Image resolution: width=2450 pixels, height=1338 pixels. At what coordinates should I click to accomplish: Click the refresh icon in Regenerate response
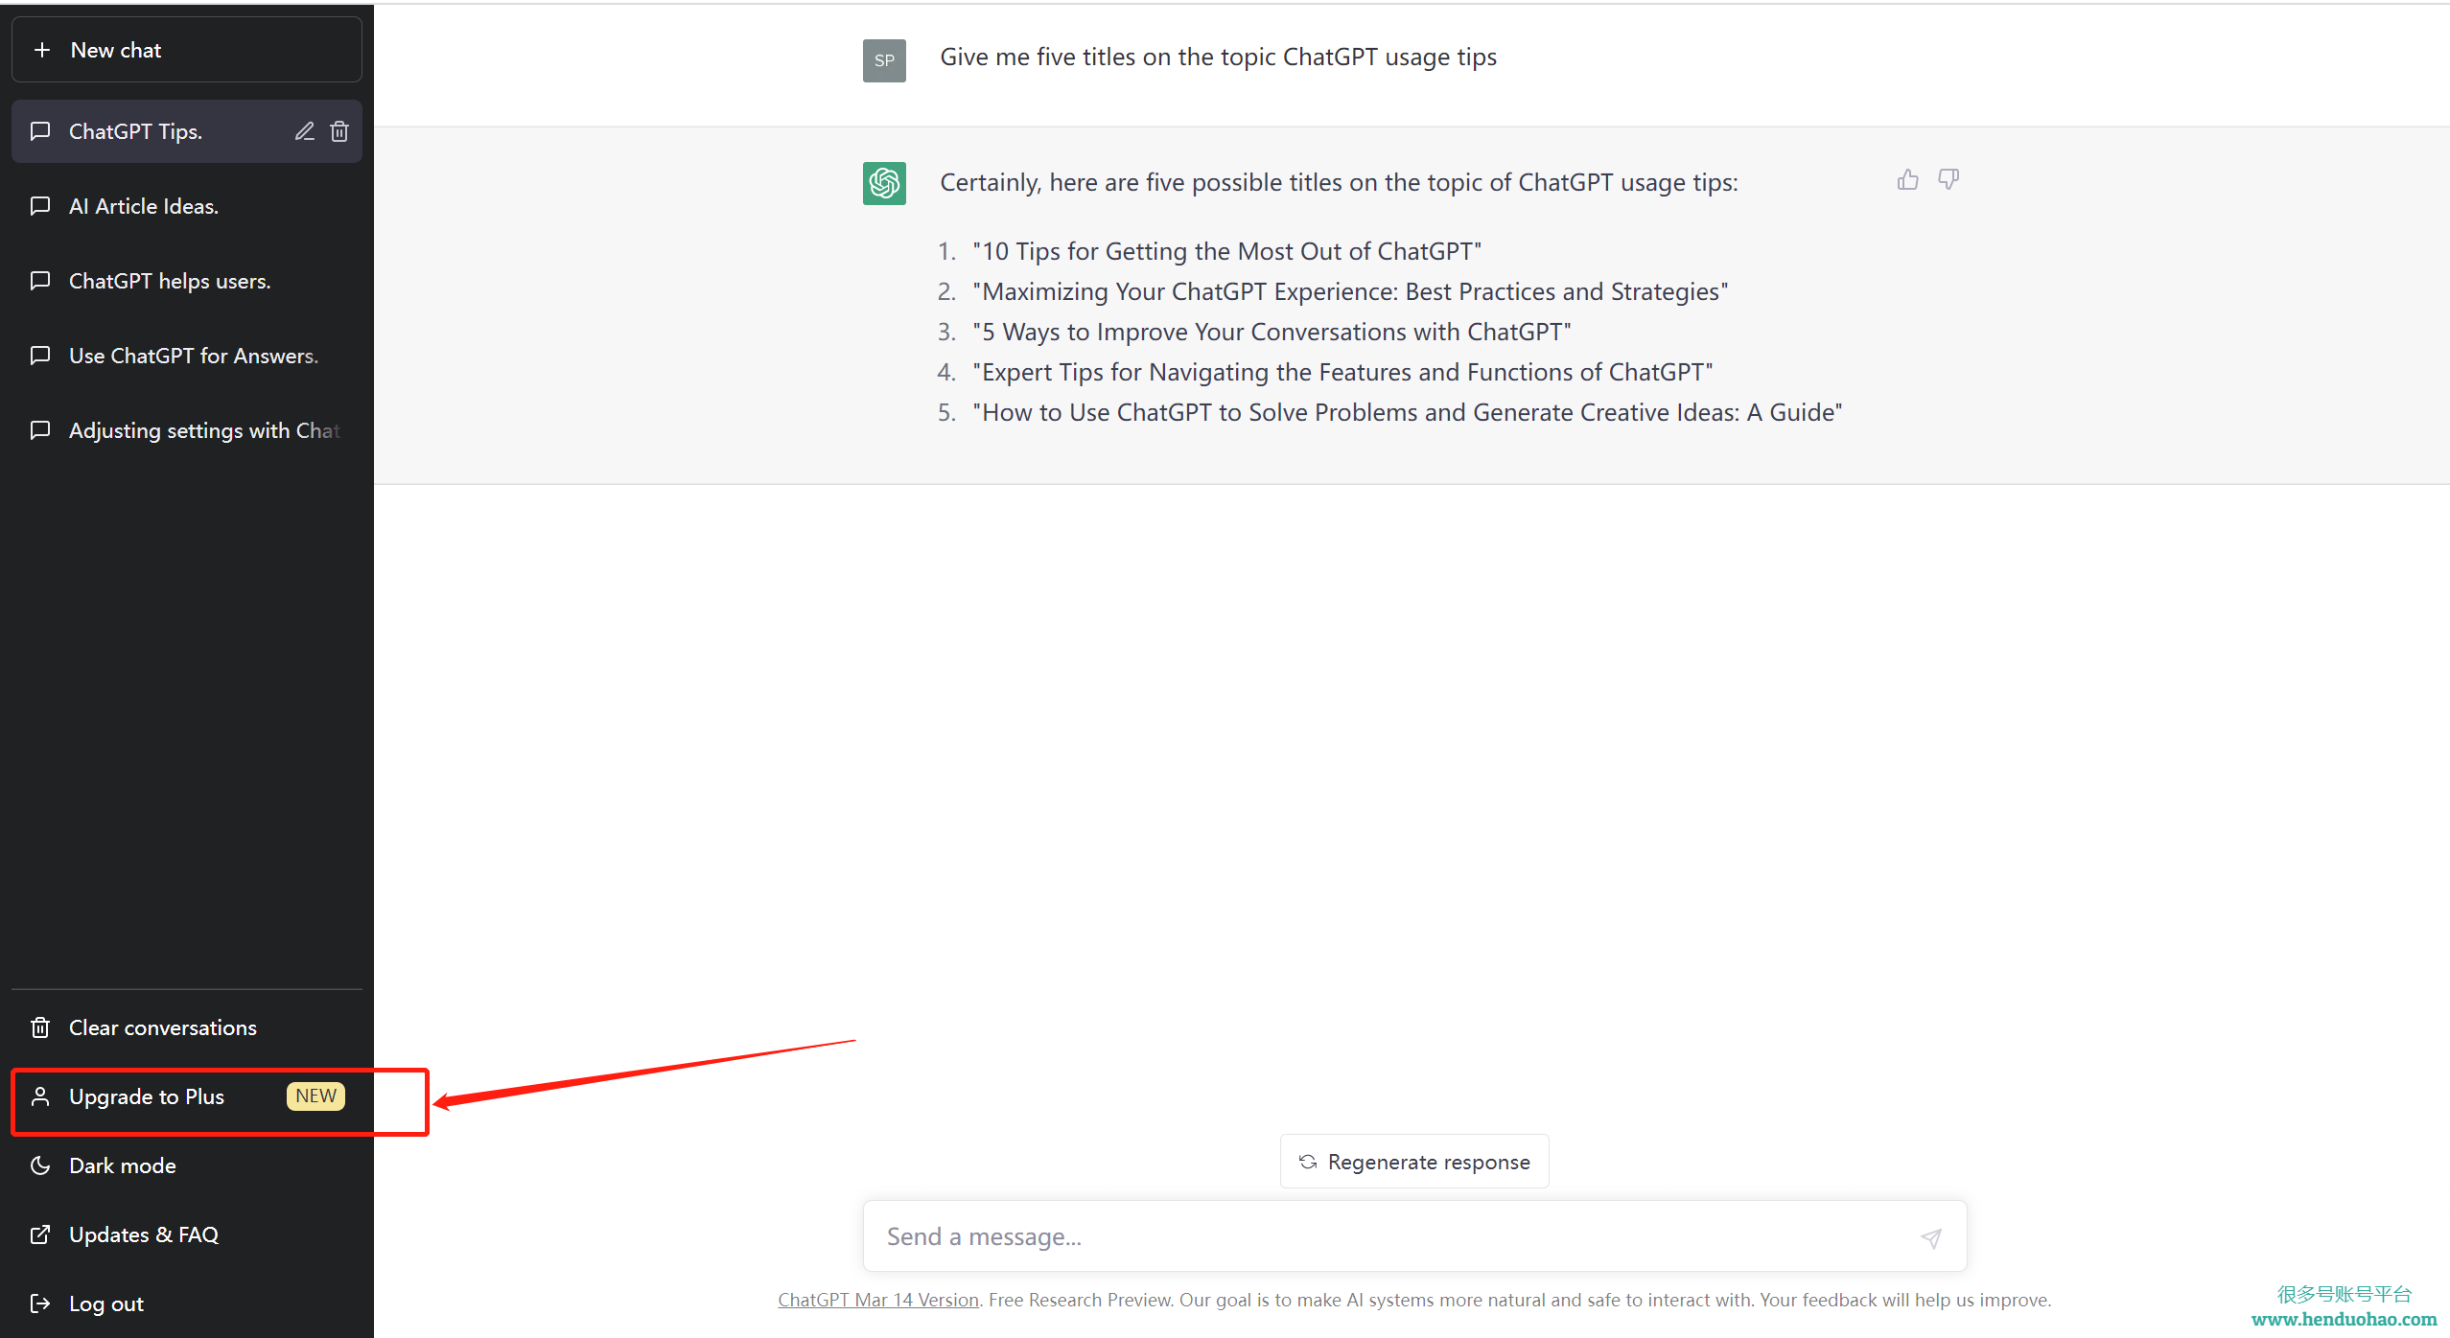(1307, 1162)
